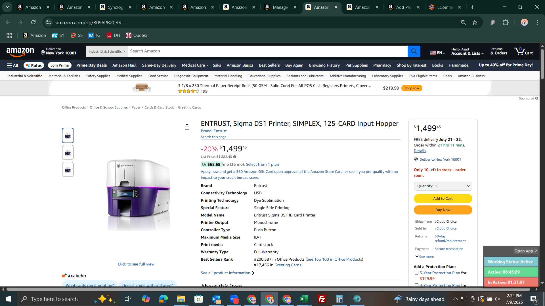545x306 pixels.
Task: Launch Excel from the taskbar
Action: 304,299
